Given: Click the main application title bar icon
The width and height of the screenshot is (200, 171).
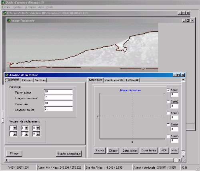Looking at the screenshot, I should point(3,2).
